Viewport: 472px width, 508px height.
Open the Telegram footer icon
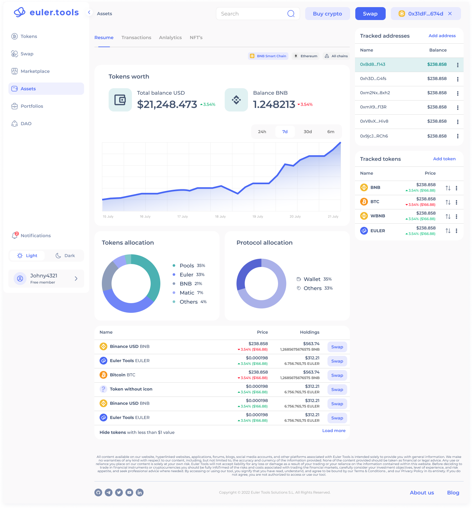109,492
